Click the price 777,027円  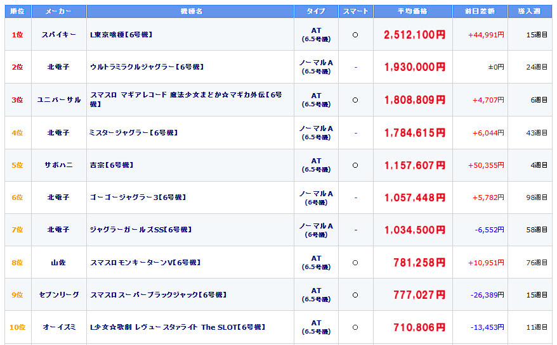[419, 295]
